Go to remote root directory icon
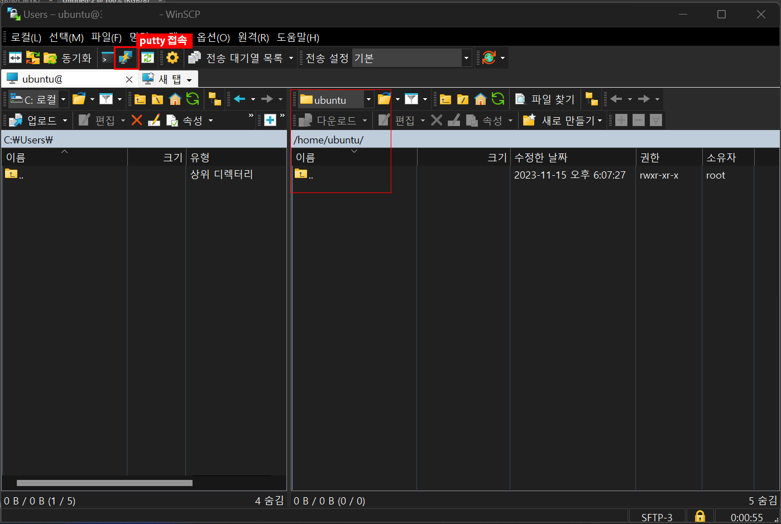 (x=463, y=99)
